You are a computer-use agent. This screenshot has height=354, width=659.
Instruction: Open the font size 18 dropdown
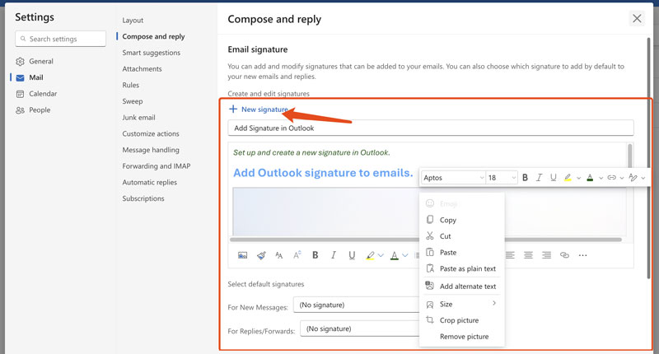click(502, 178)
